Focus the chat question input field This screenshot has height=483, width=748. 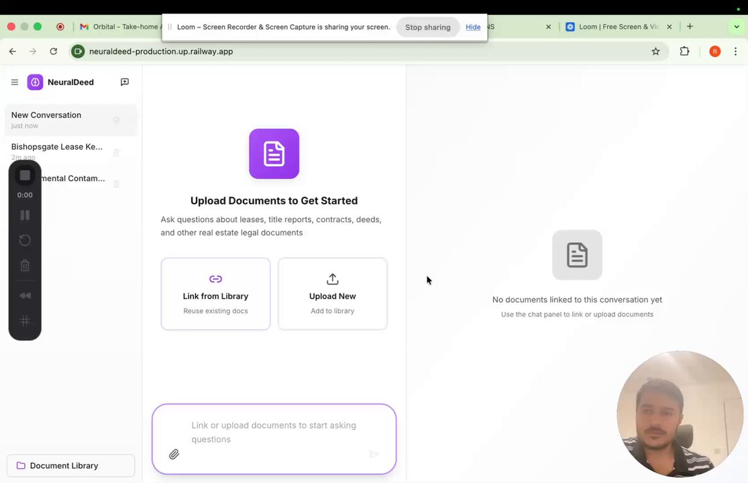[274, 439]
